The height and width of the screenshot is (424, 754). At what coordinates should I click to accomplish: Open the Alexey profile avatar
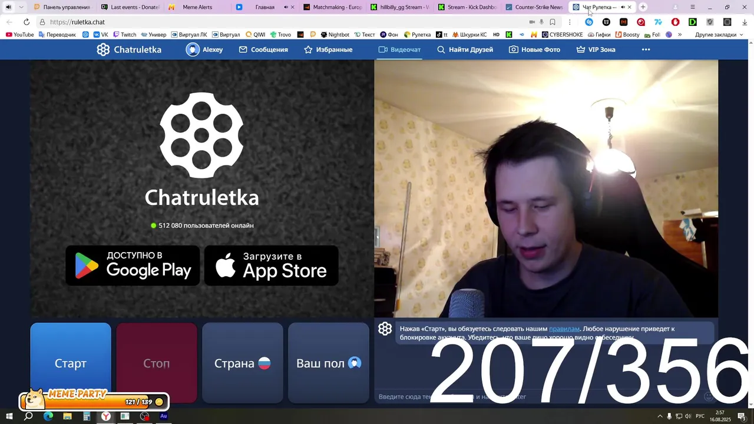click(x=193, y=49)
